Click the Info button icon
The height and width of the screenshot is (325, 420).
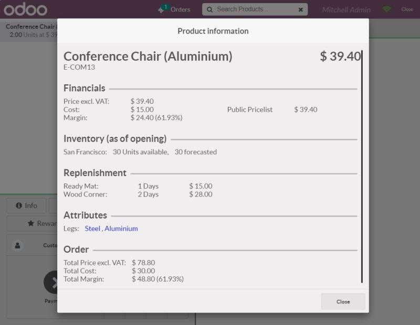[x=18, y=205]
